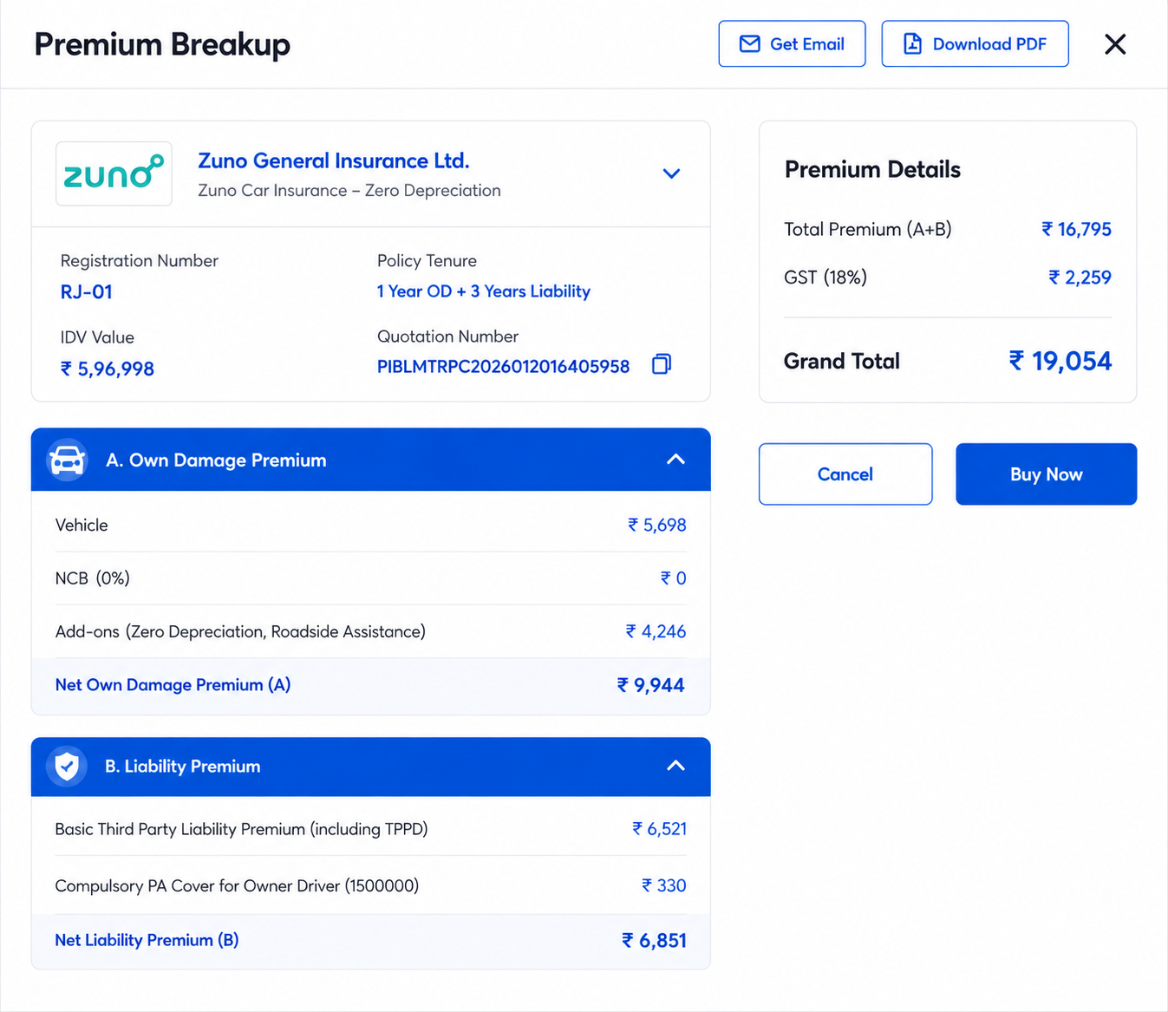The width and height of the screenshot is (1168, 1012).
Task: Click the shield icon in Liability Premium header
Action: [67, 767]
